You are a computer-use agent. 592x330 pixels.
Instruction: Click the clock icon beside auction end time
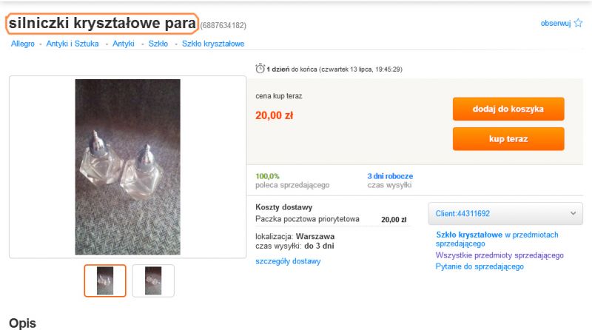(x=260, y=69)
